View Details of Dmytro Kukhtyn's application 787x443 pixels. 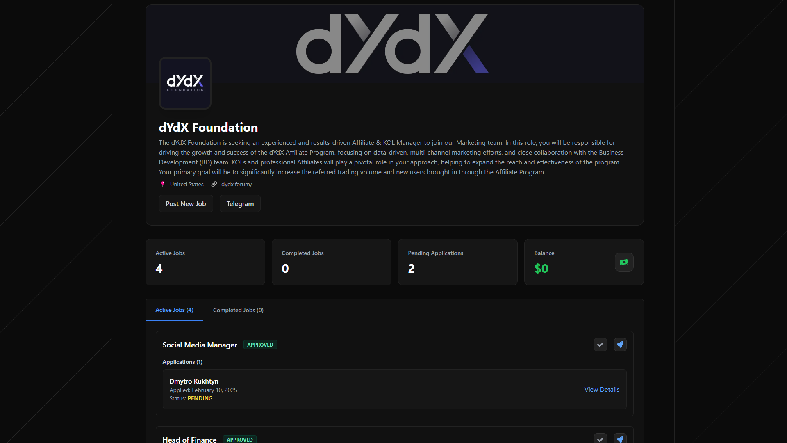[x=602, y=389]
